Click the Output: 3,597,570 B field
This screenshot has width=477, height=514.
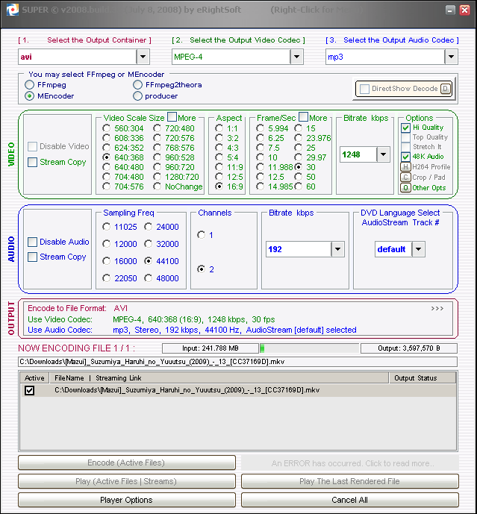pyautogui.click(x=409, y=348)
